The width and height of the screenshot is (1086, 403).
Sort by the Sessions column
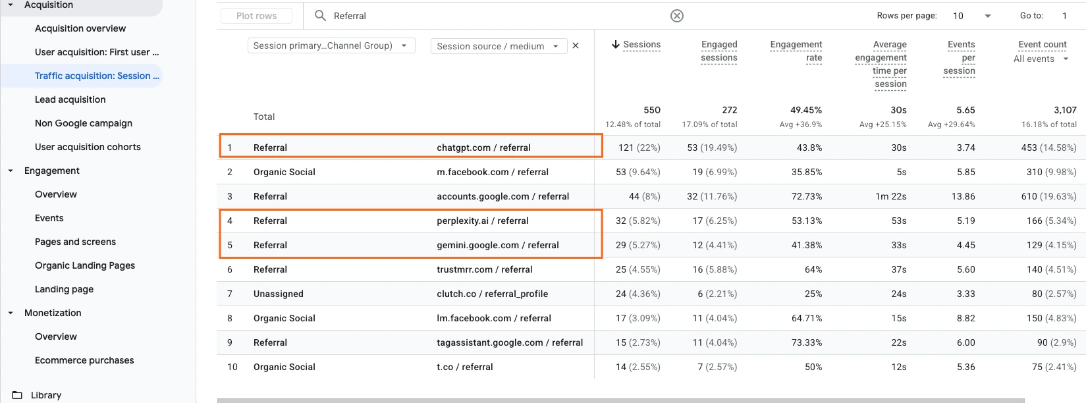641,45
